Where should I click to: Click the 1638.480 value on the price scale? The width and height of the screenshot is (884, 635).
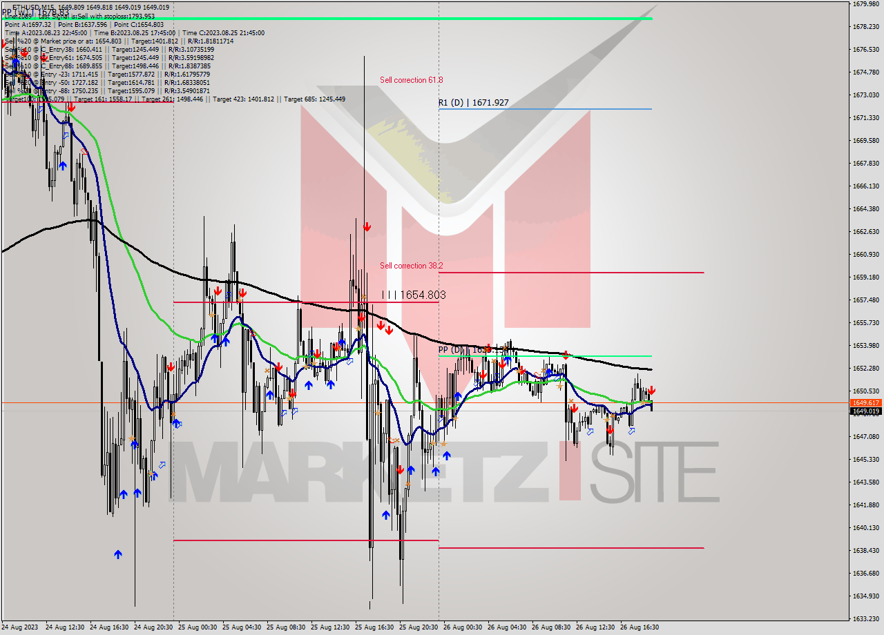867,551
